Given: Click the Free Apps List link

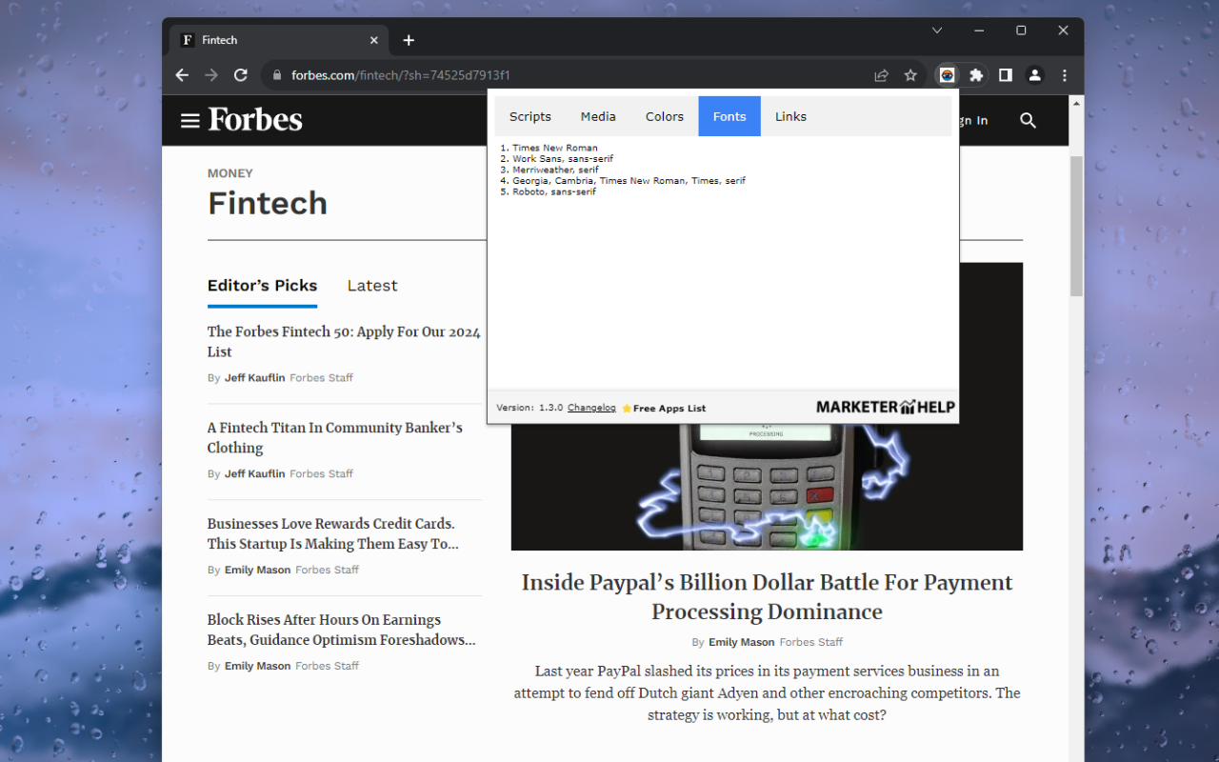Looking at the screenshot, I should 670,407.
